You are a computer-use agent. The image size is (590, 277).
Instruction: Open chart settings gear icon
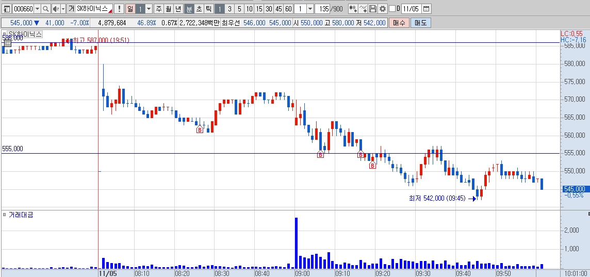pyautogui.click(x=382, y=9)
